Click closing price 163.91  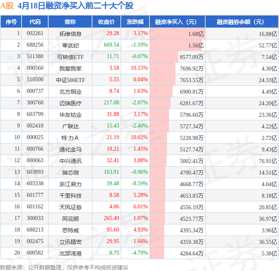(x=111, y=172)
